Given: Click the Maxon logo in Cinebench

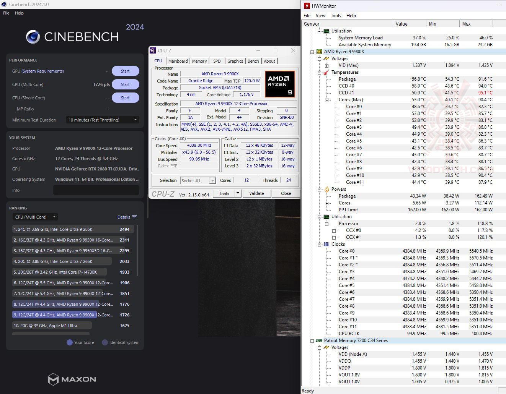Looking at the screenshot, I should coord(72,379).
